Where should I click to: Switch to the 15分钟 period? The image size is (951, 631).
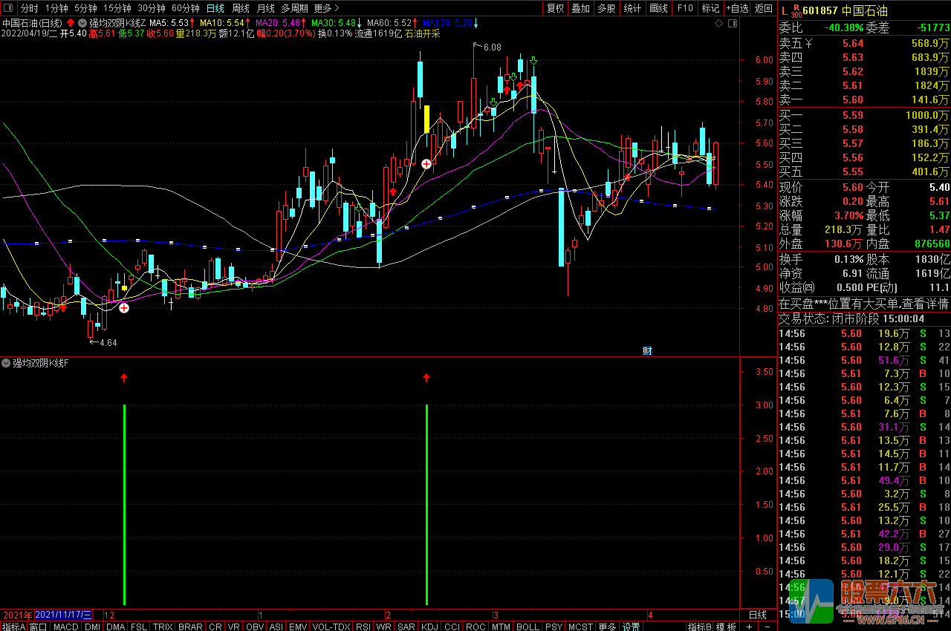tap(117, 8)
